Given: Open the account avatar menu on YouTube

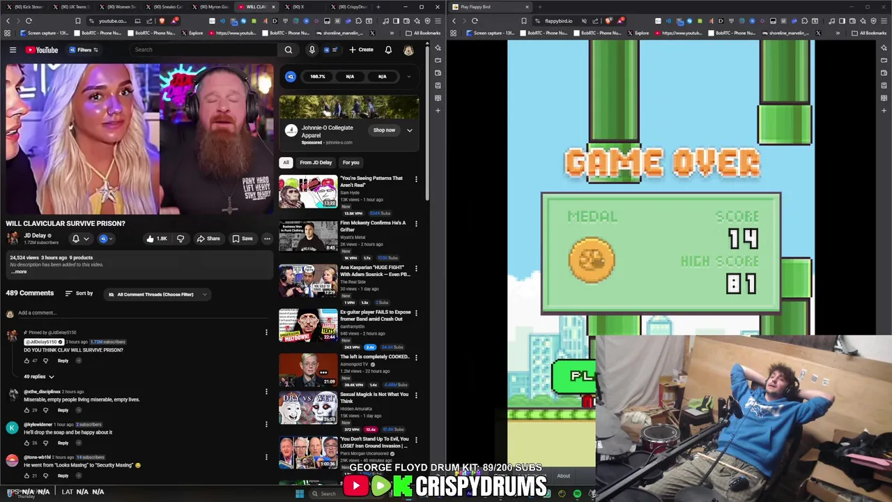Looking at the screenshot, I should tap(408, 50).
